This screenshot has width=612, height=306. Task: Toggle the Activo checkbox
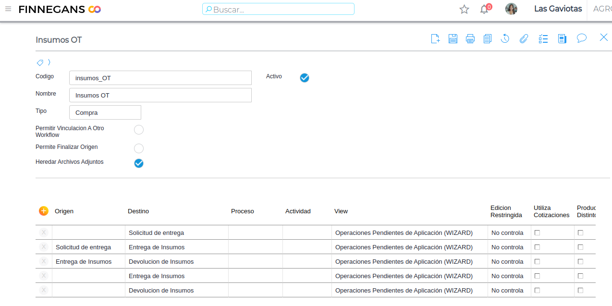[304, 78]
